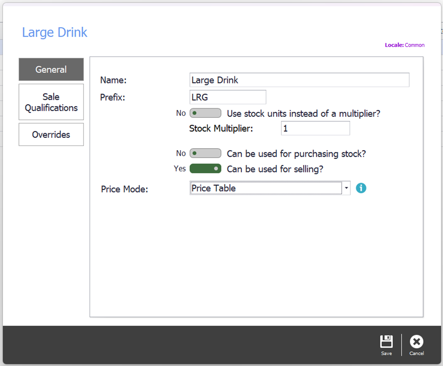
Task: Toggle 'Can be used for selling'
Action: coord(205,168)
